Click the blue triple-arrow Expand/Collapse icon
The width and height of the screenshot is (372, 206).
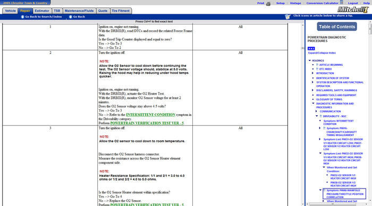[311, 49]
